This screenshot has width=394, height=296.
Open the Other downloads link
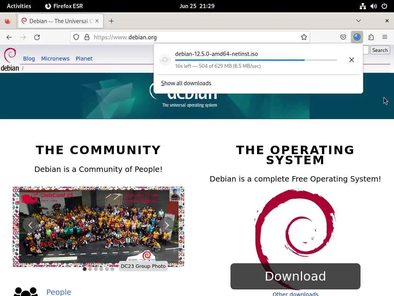pos(295,294)
